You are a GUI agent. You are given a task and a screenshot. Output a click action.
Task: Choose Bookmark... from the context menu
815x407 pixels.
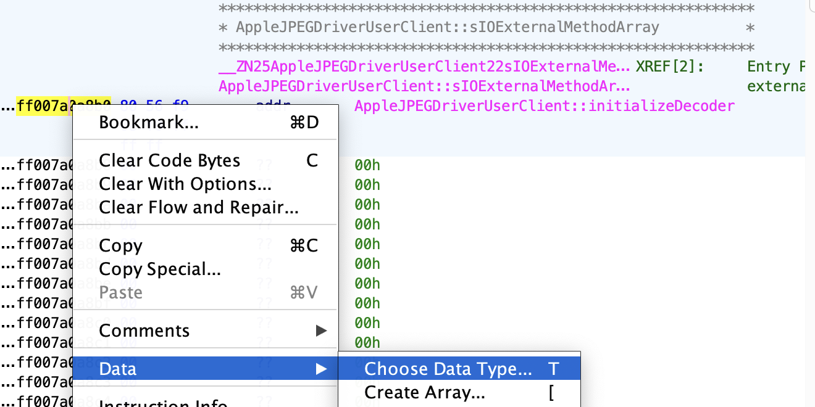(x=149, y=122)
